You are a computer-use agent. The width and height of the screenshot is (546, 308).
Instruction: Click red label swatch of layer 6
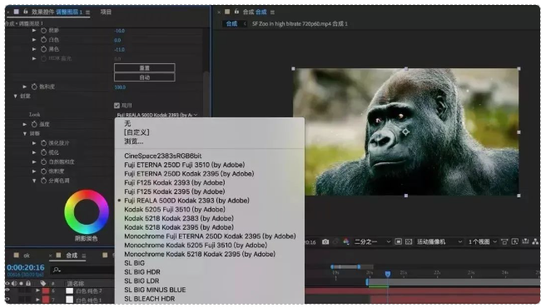coord(46,291)
